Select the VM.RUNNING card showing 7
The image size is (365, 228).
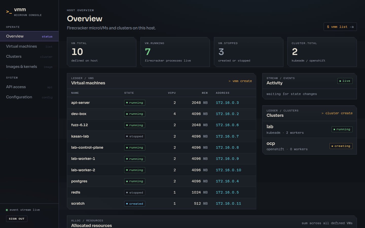click(175, 52)
